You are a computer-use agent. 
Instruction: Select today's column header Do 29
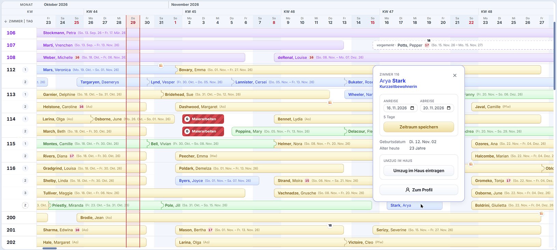133,20
